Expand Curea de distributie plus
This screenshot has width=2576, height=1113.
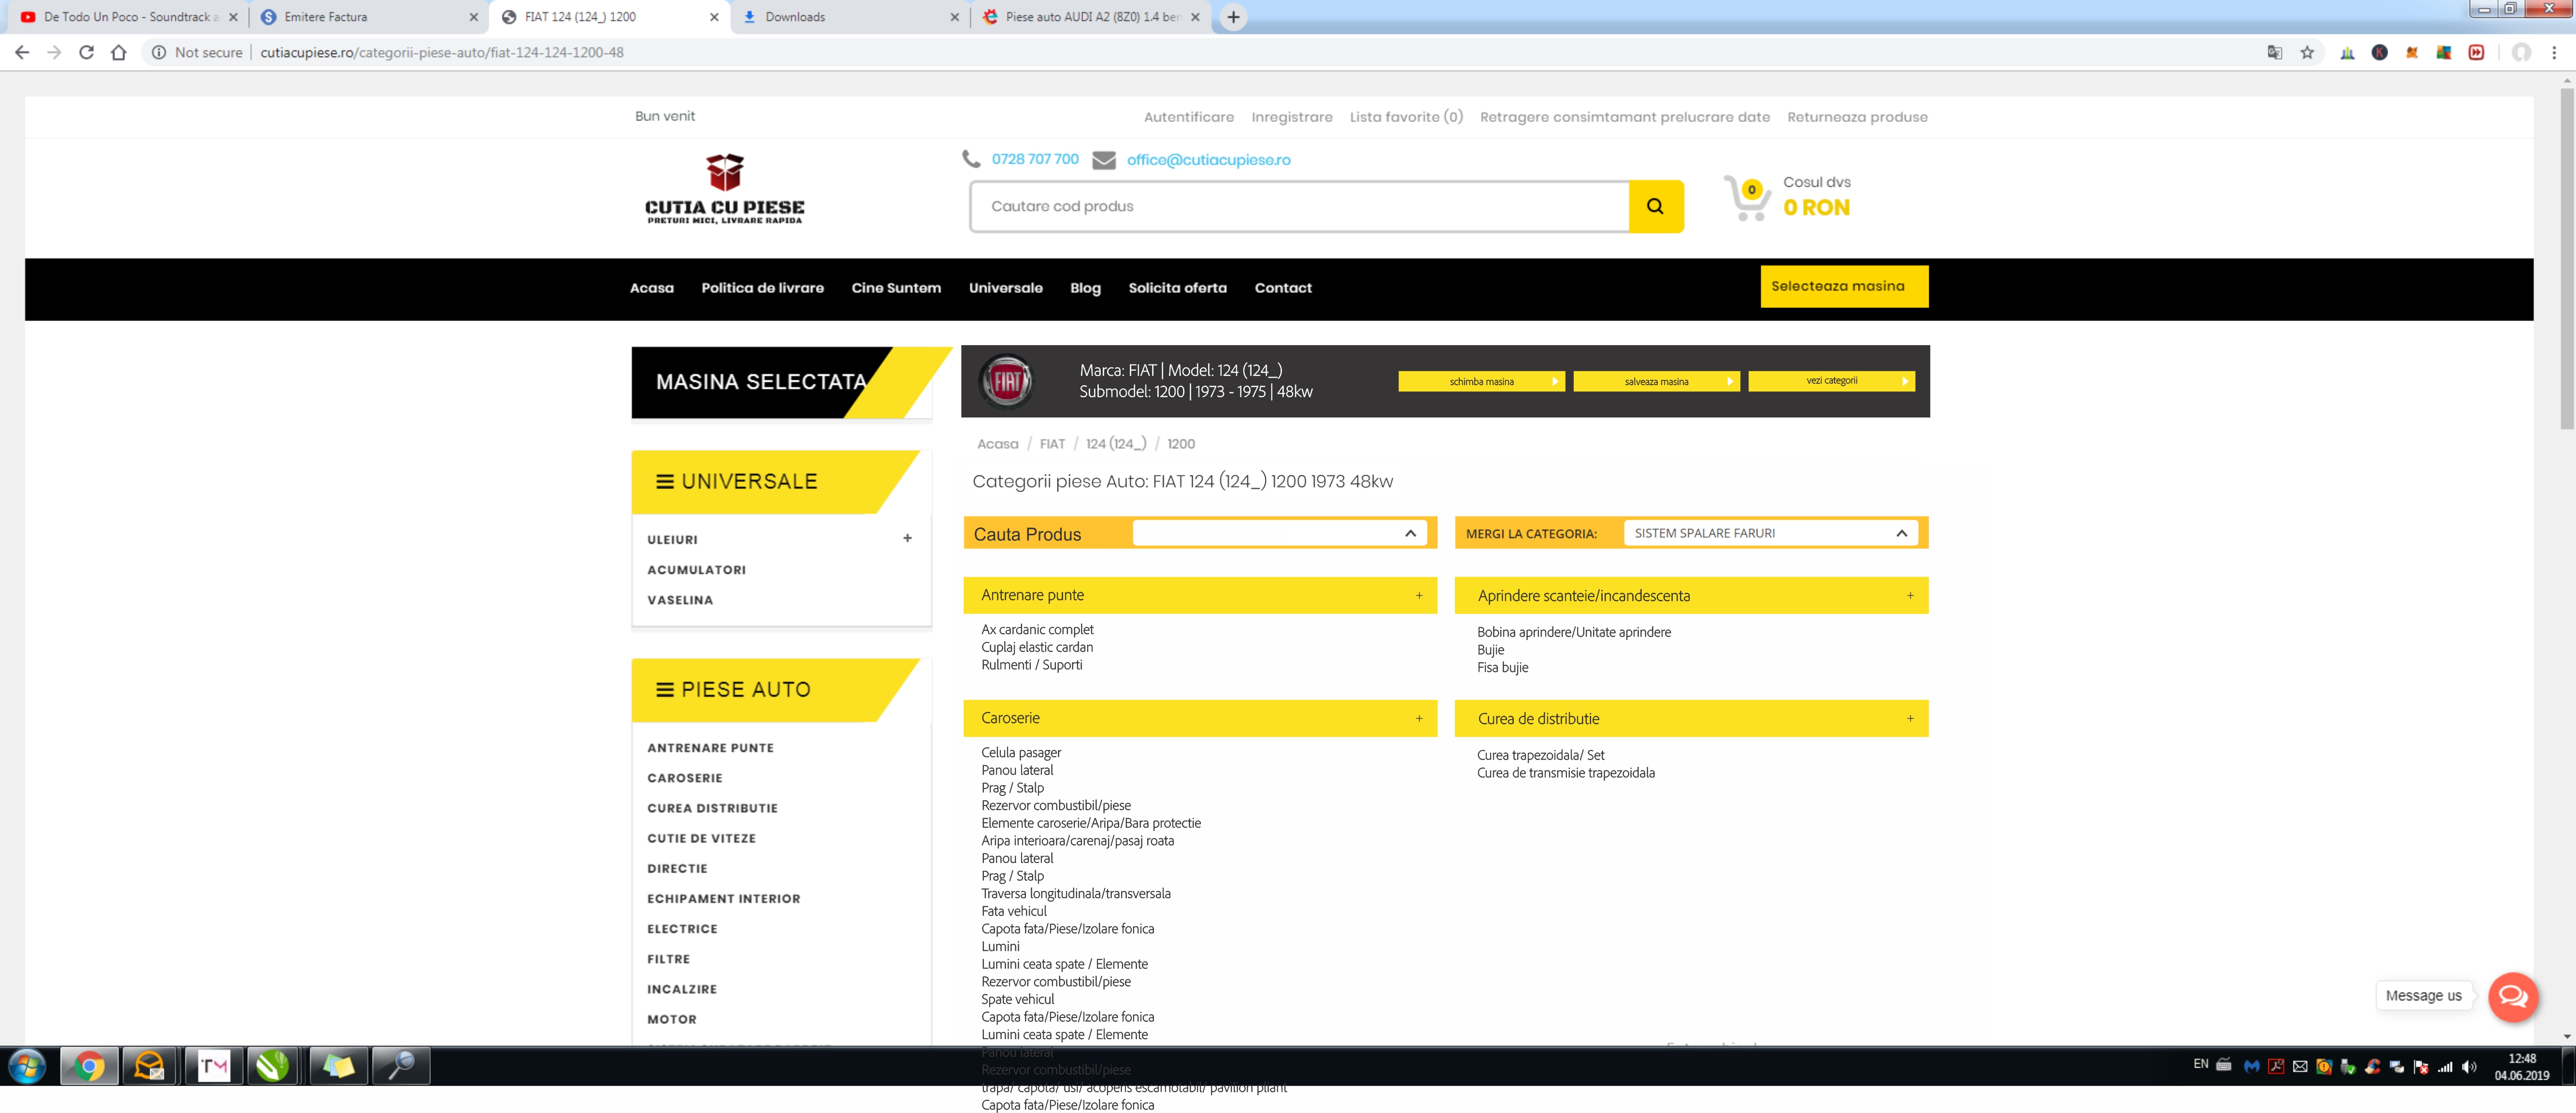[x=1909, y=718]
